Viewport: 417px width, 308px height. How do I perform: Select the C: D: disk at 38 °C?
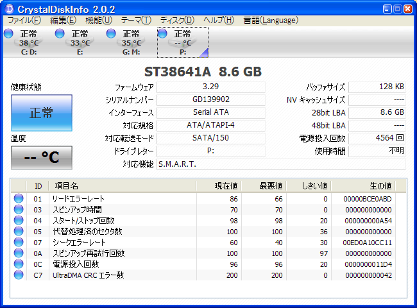28,42
